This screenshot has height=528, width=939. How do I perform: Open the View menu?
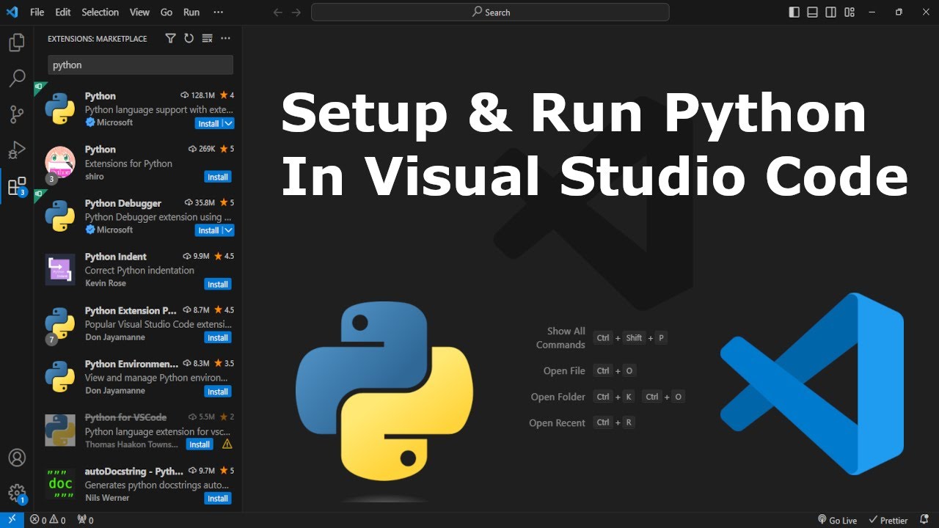tap(139, 12)
